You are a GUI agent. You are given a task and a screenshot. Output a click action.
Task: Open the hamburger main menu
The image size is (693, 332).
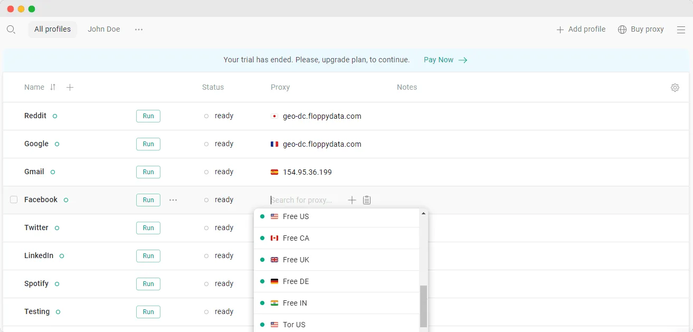coord(681,30)
